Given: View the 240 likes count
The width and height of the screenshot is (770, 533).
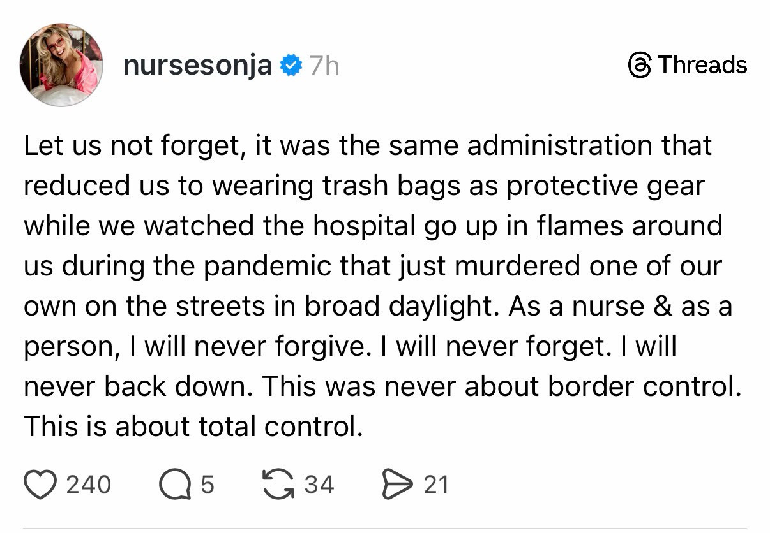Looking at the screenshot, I should 88,485.
